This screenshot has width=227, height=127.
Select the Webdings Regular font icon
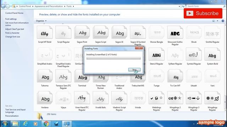click(x=156, y=98)
